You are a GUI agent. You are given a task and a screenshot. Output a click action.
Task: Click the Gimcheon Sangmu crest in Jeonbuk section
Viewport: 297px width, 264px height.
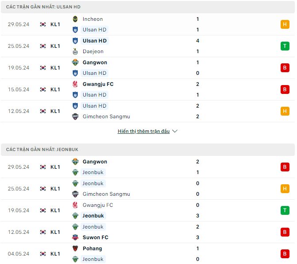75,194
